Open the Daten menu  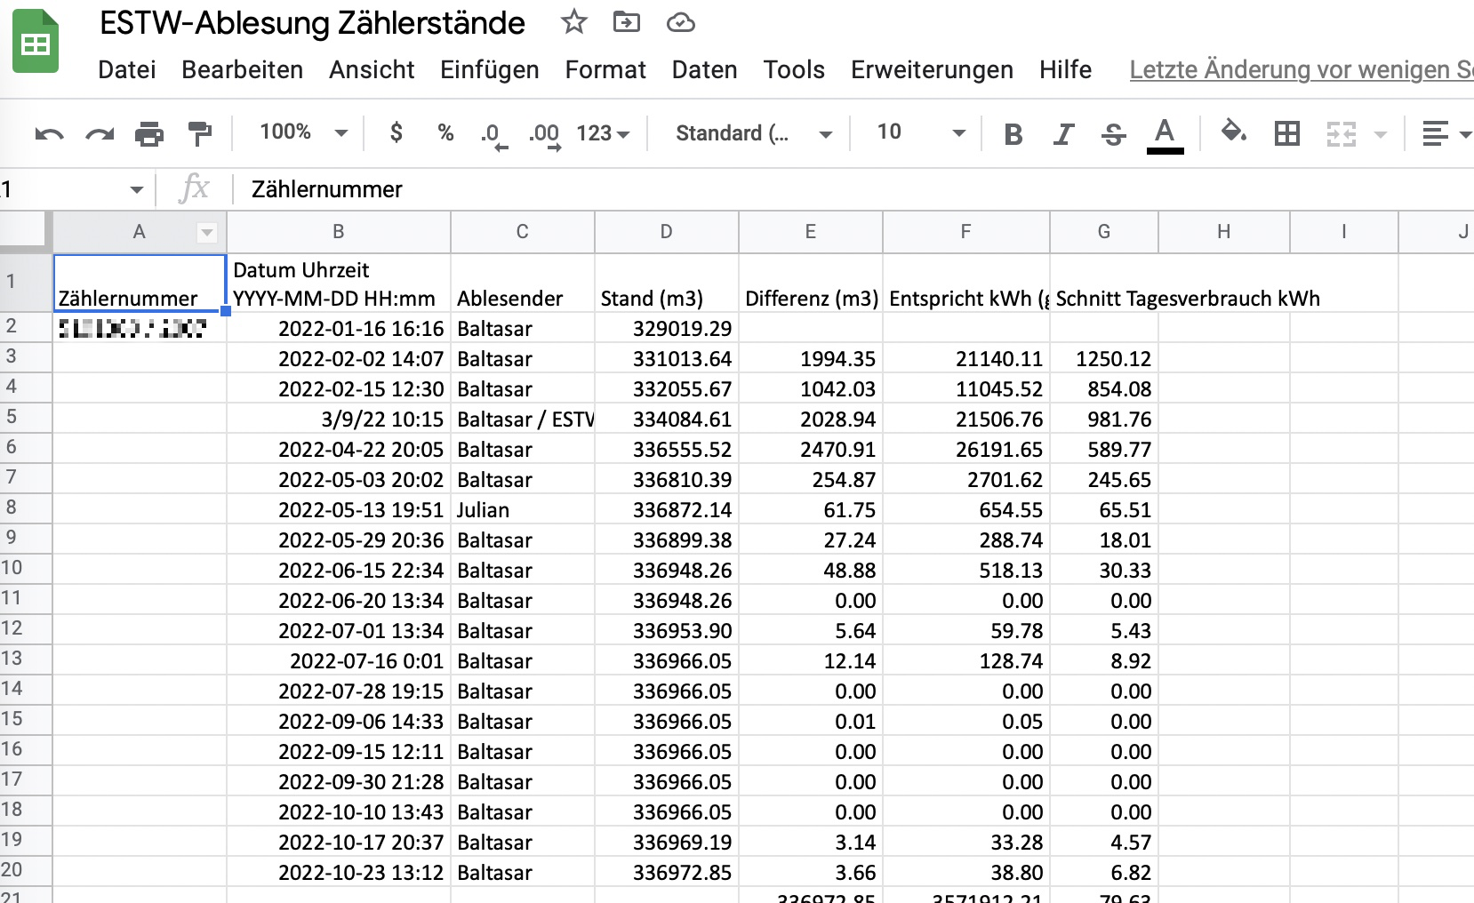(704, 69)
